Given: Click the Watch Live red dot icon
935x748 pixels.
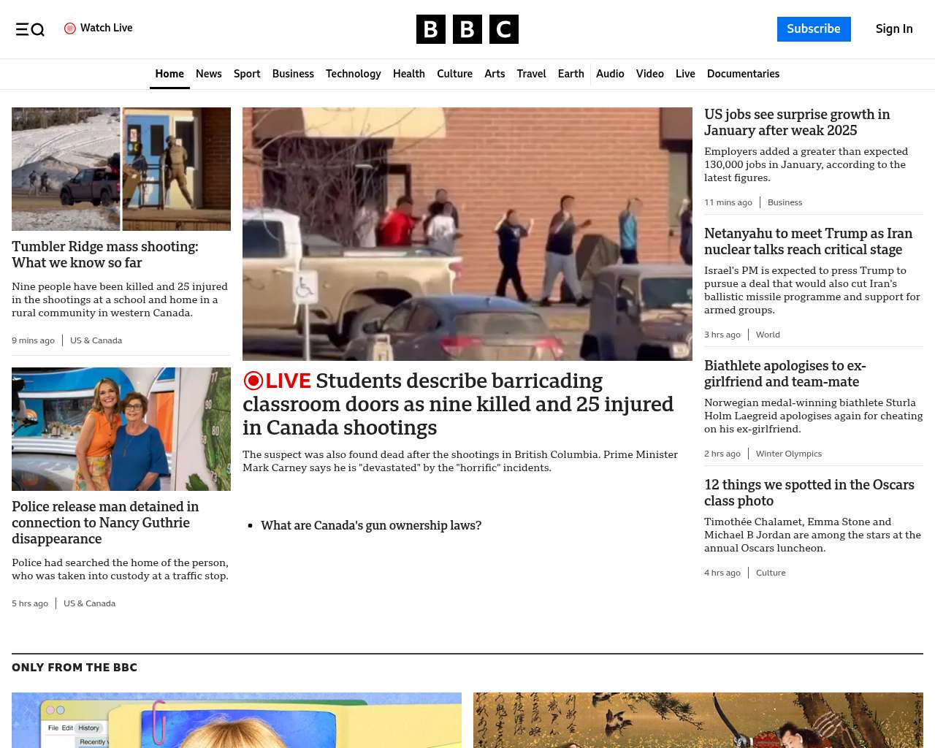Looking at the screenshot, I should coord(70,28).
